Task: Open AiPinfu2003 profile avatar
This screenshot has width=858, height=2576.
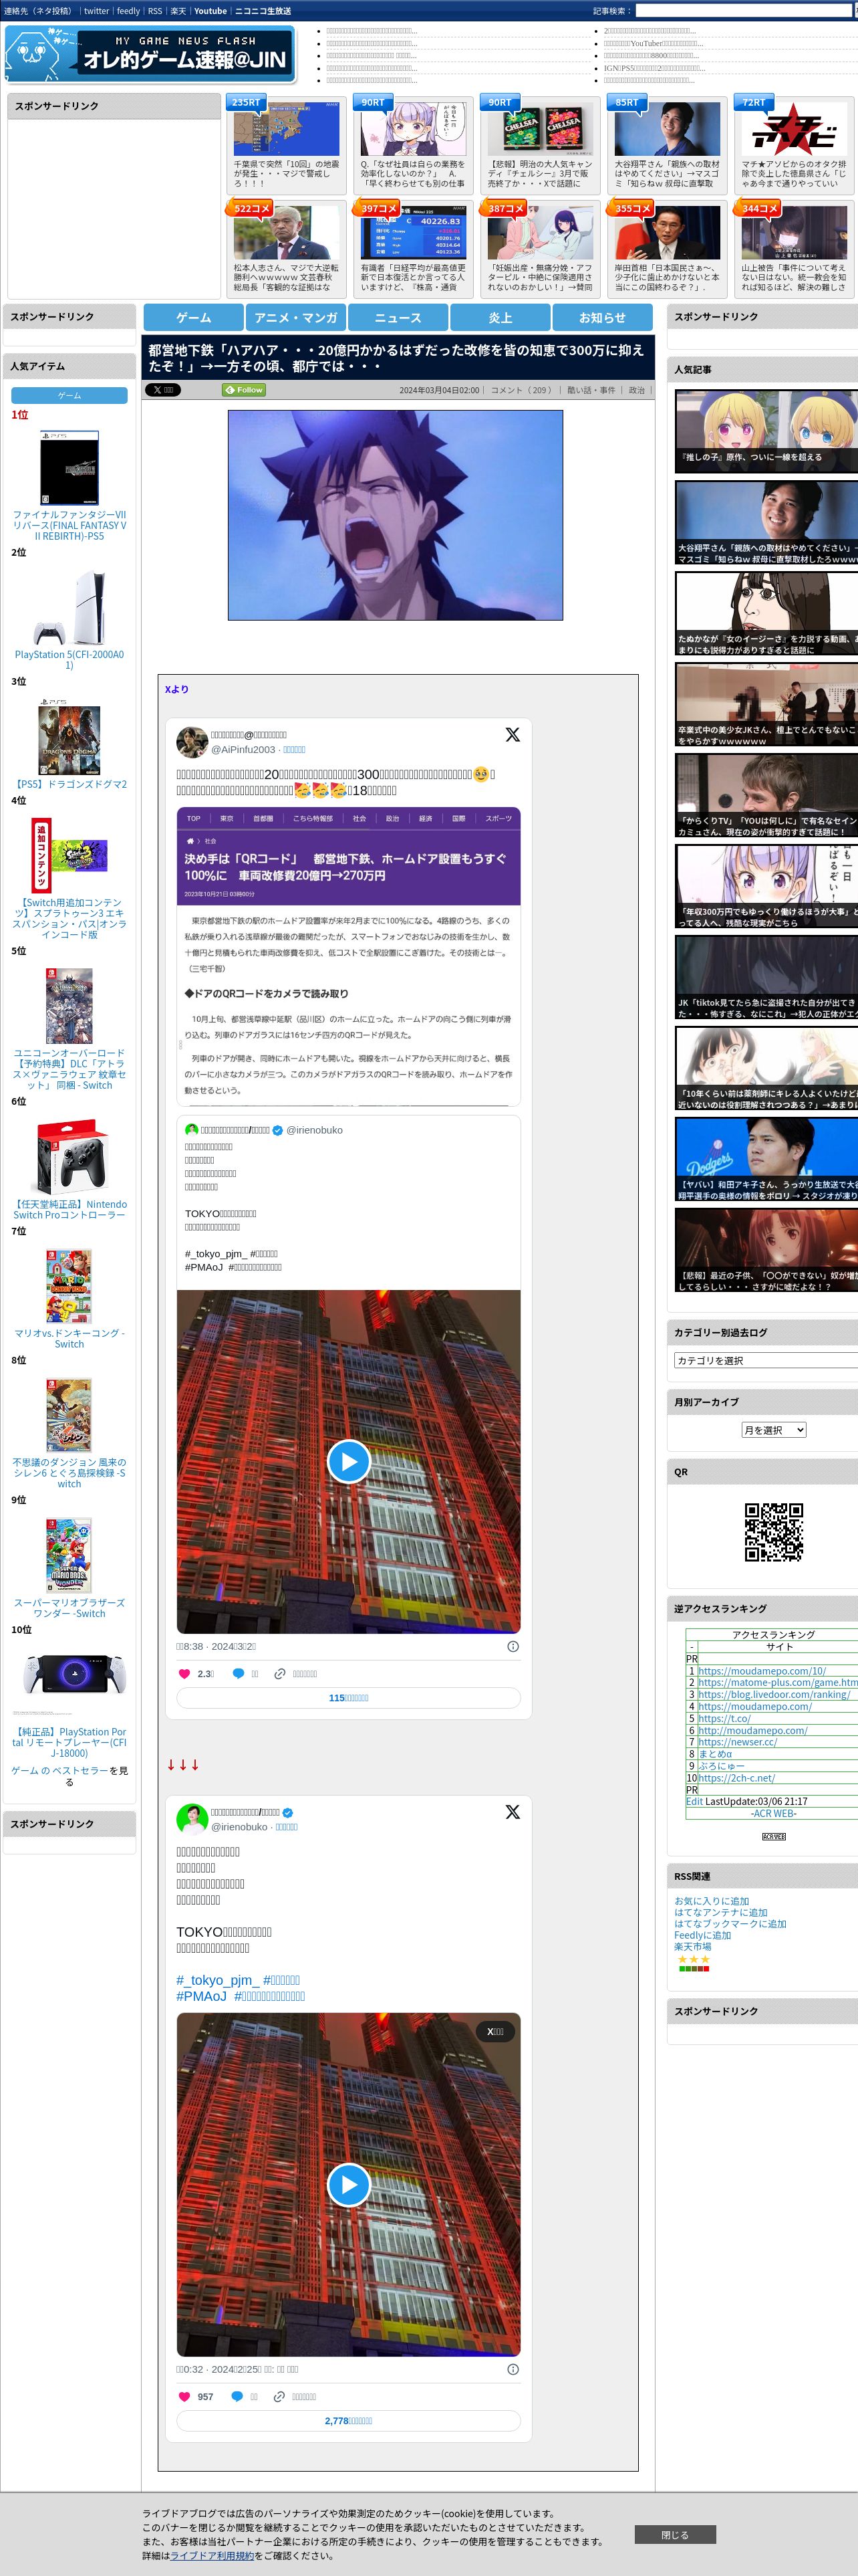Action: pyautogui.click(x=192, y=742)
